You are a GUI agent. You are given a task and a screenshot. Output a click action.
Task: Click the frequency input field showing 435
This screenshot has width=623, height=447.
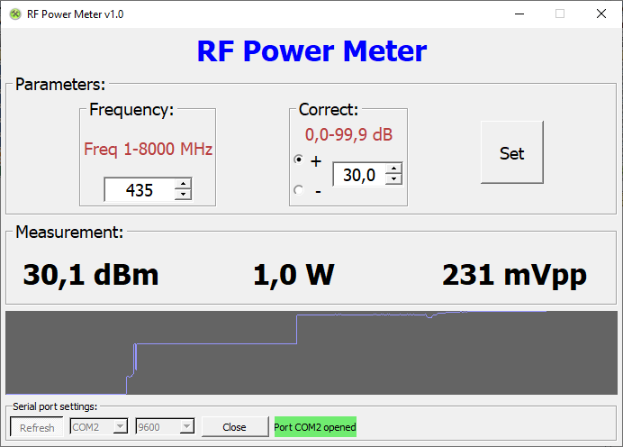[140, 189]
